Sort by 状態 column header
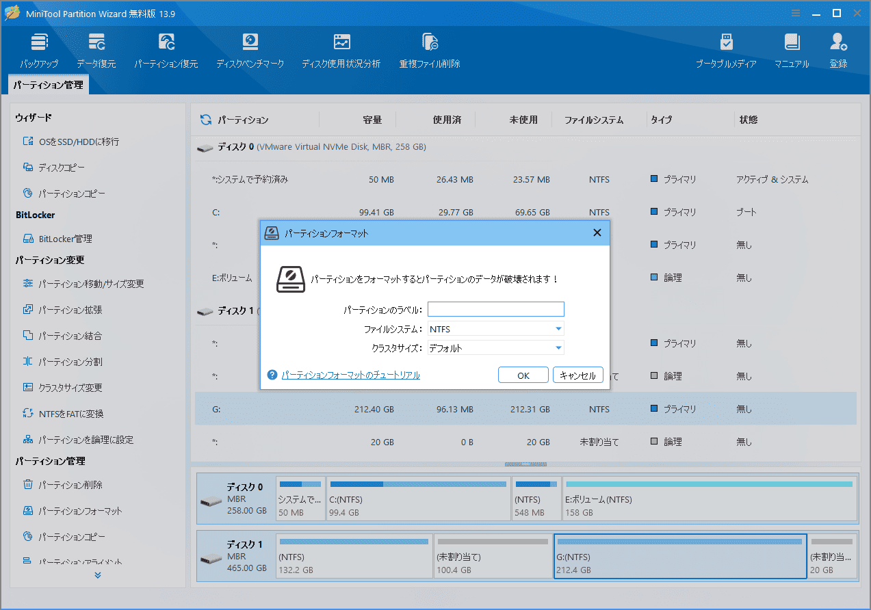 pos(749,120)
